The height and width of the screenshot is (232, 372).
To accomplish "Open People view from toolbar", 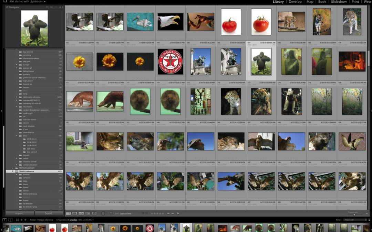I will tap(94, 213).
